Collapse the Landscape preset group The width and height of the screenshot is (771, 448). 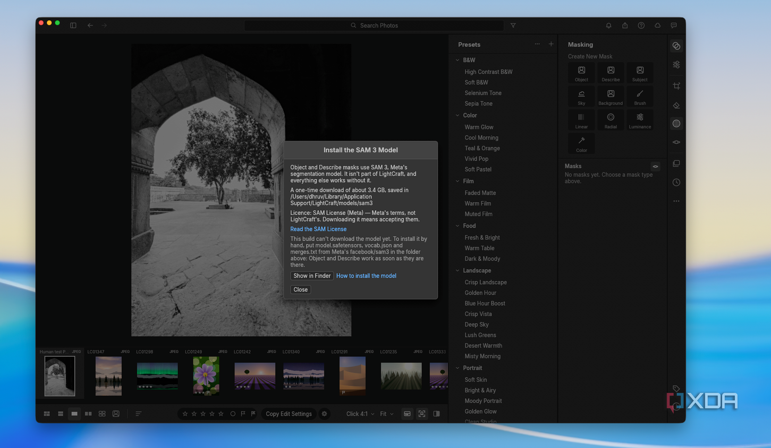coord(457,270)
